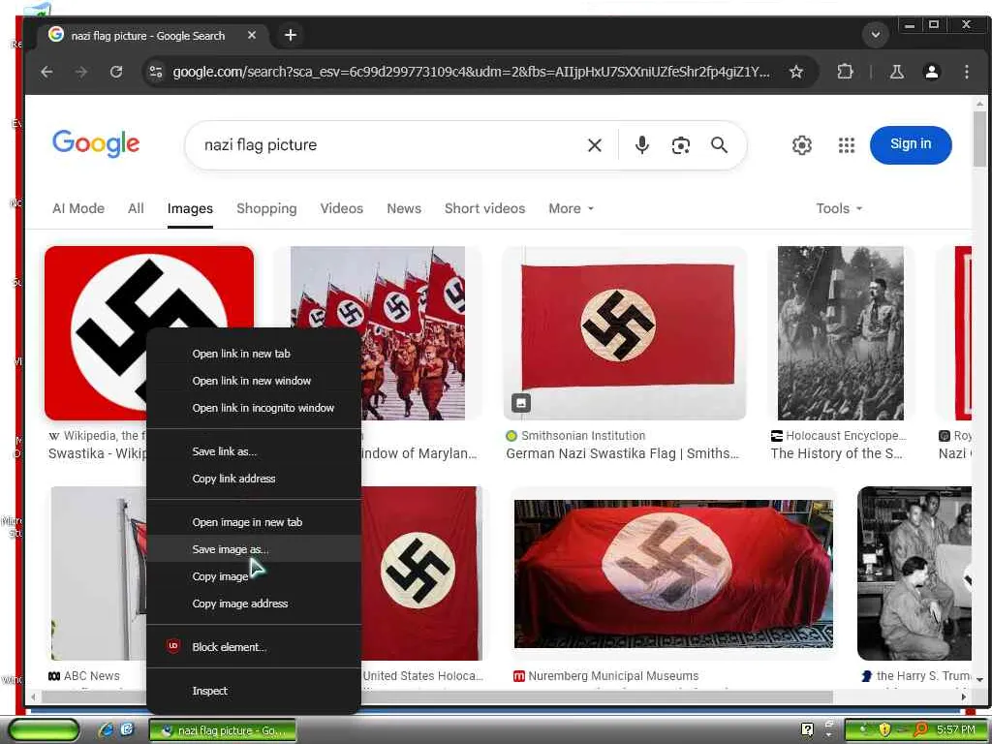Search by image with Lens icon
The image size is (992, 744).
click(x=680, y=145)
